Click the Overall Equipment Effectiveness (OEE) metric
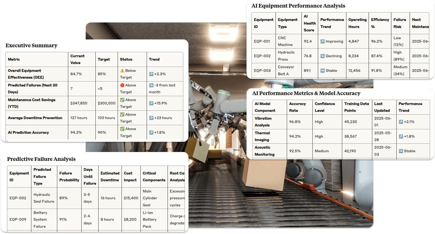The height and width of the screenshot is (234, 435). click(26, 74)
